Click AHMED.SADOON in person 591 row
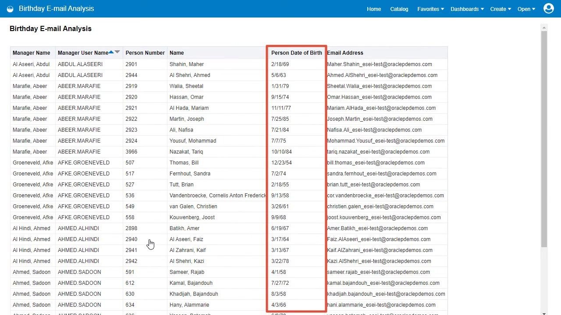 pyautogui.click(x=79, y=272)
